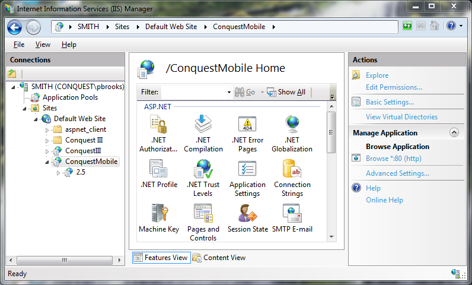472x285 pixels.
Task: Collapse the SMITH server tree node
Action: click(13, 87)
